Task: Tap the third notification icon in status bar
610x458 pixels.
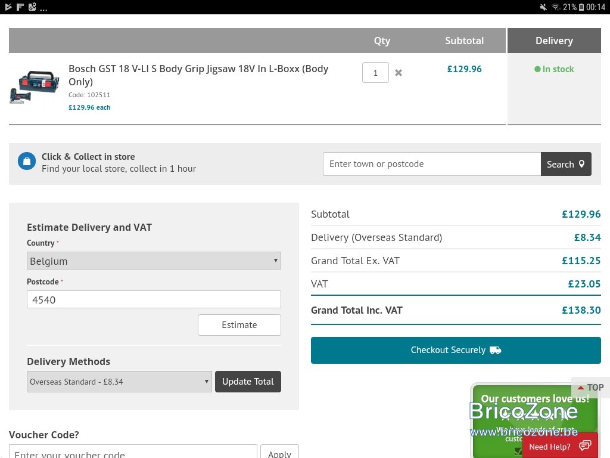Action: coord(32,7)
